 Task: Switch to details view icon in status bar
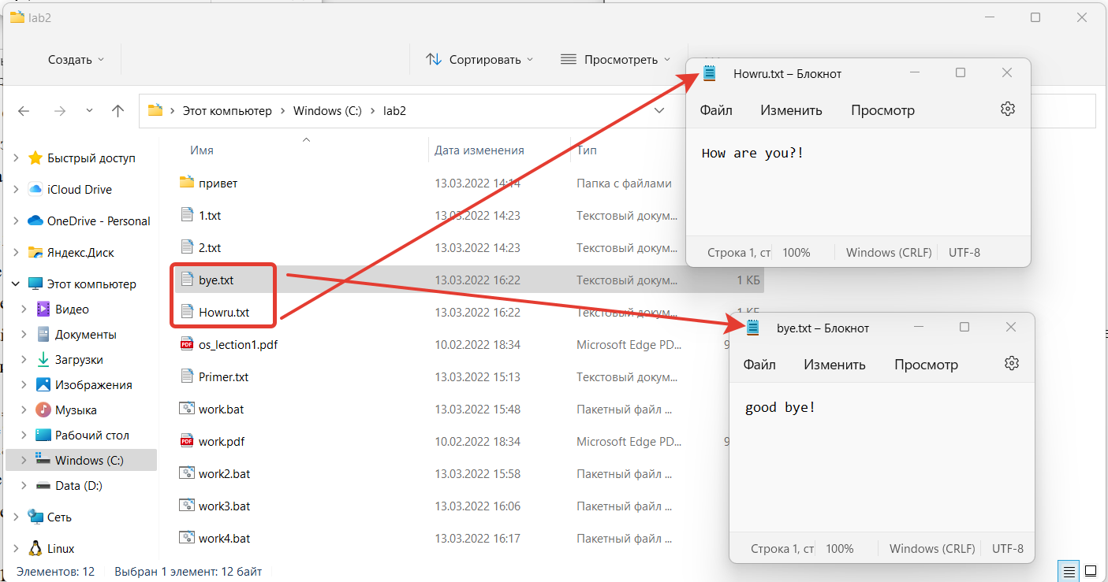pos(1069,571)
